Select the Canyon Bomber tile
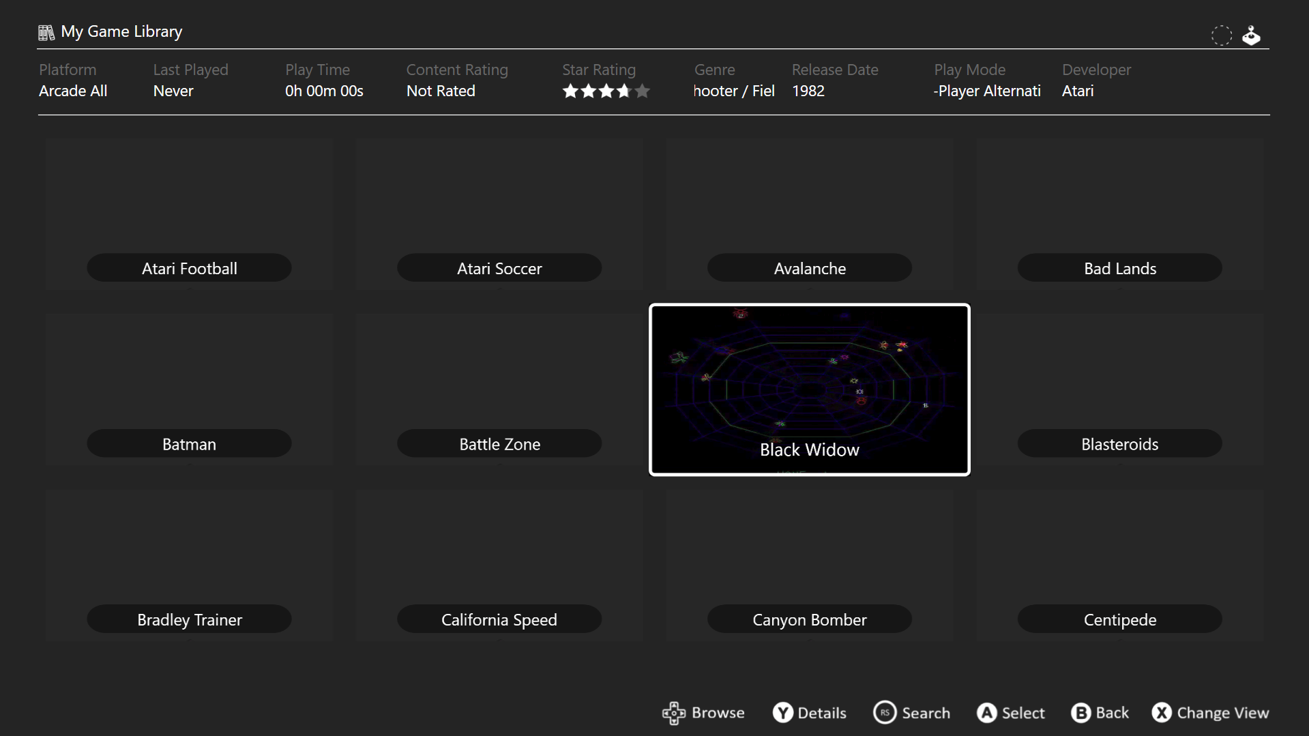The image size is (1309, 736). (810, 565)
